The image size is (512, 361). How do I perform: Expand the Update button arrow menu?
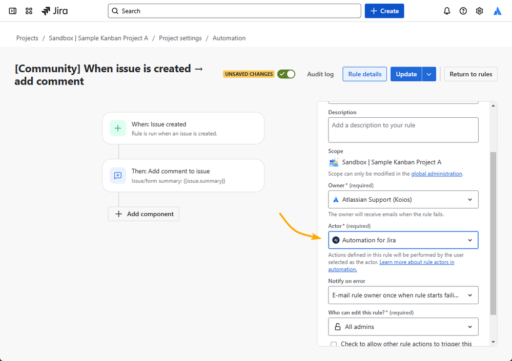click(429, 74)
